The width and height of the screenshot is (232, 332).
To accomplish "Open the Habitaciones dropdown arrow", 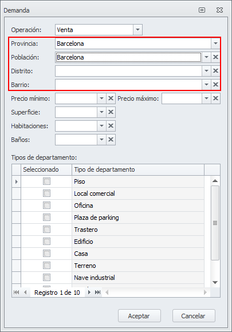I will (102, 126).
